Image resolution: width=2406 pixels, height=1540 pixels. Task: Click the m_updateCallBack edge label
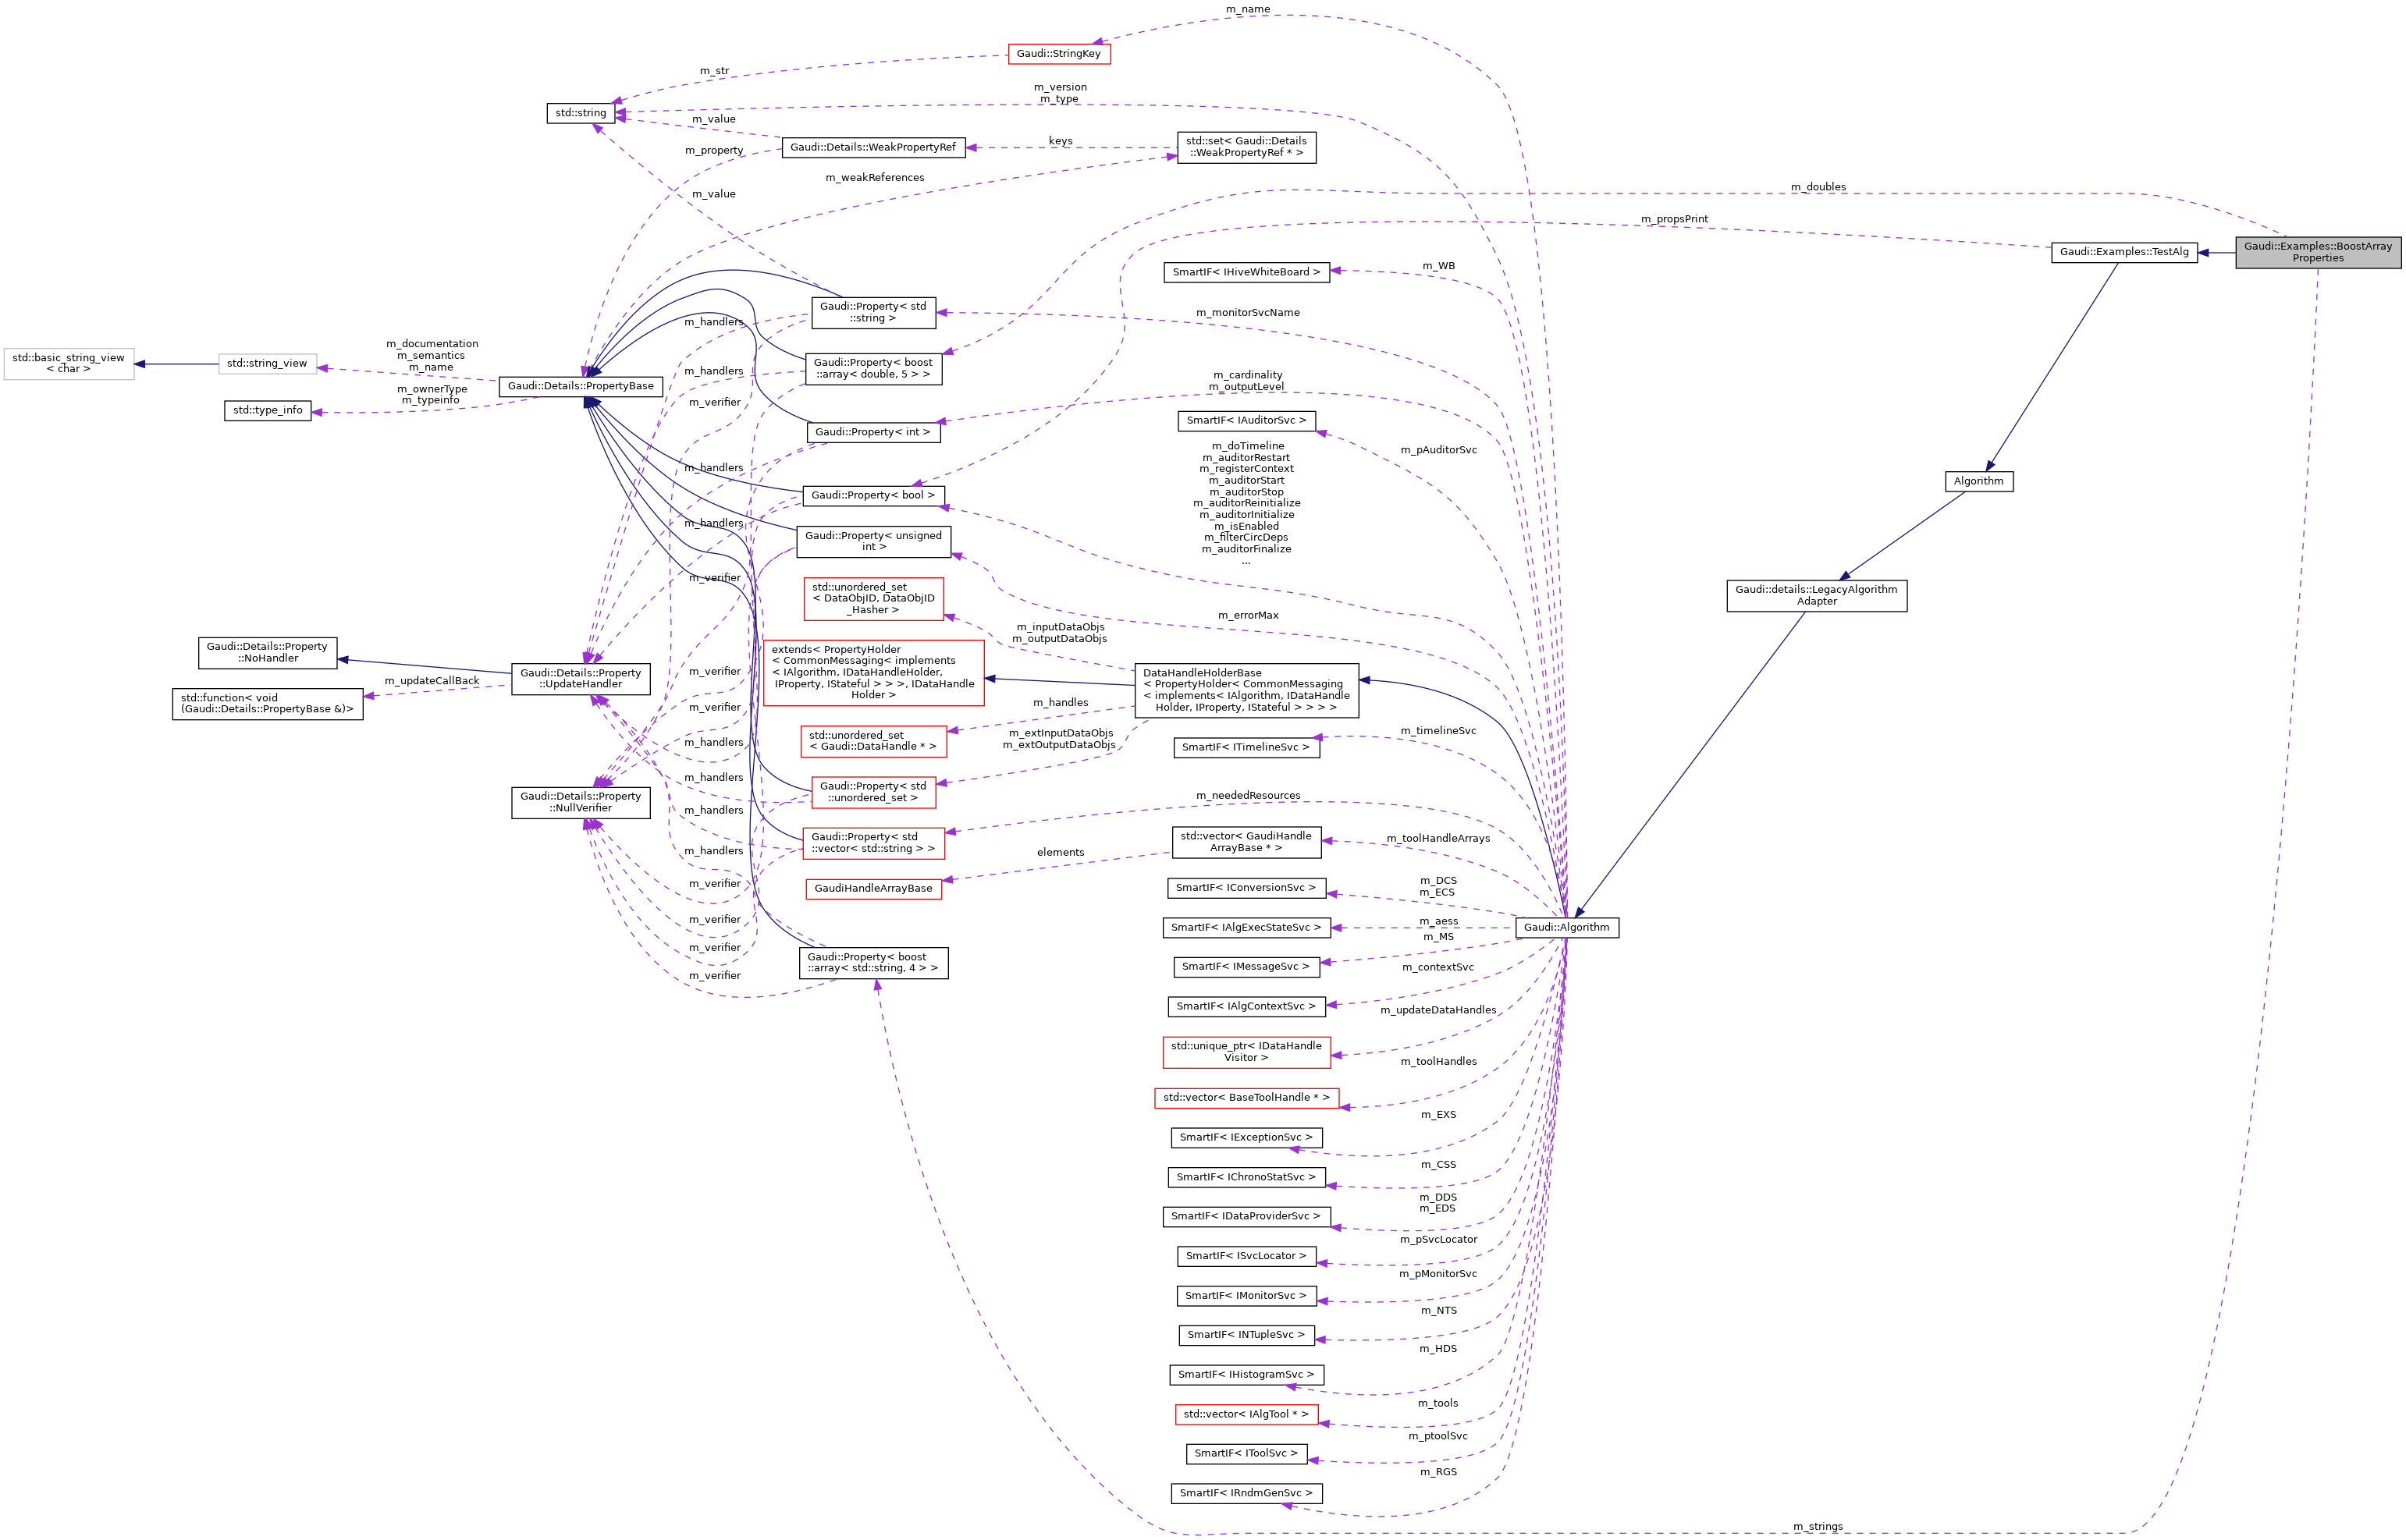432,681
